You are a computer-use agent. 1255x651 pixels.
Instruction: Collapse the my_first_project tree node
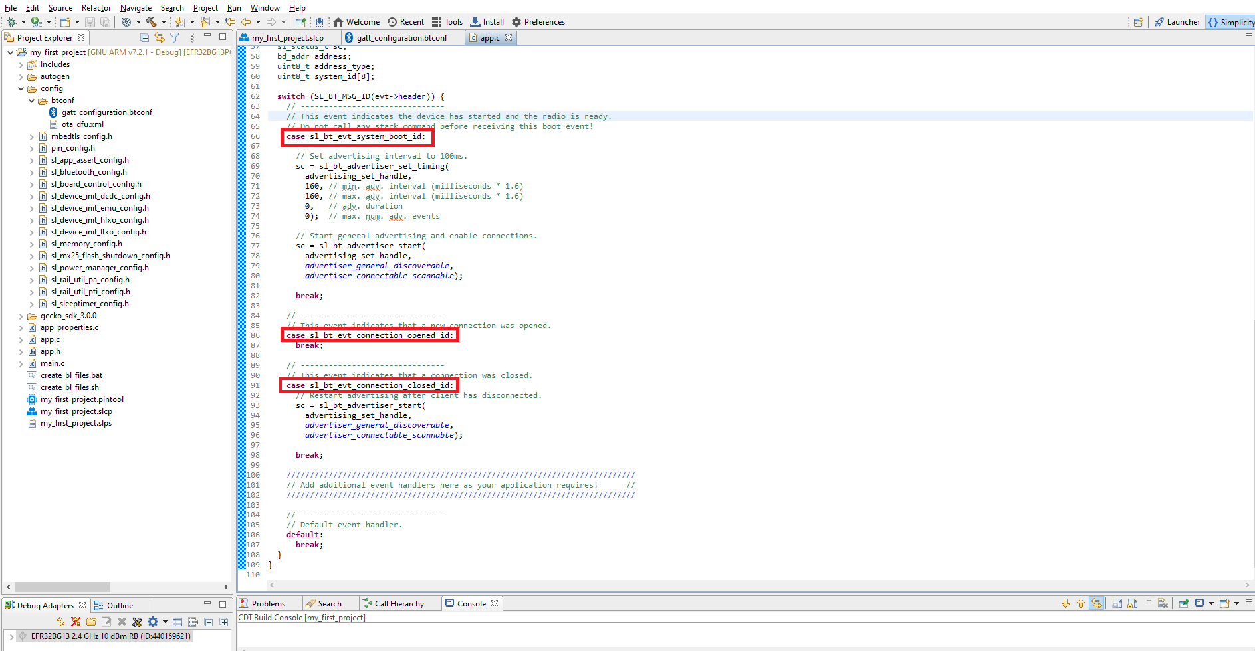[10, 52]
